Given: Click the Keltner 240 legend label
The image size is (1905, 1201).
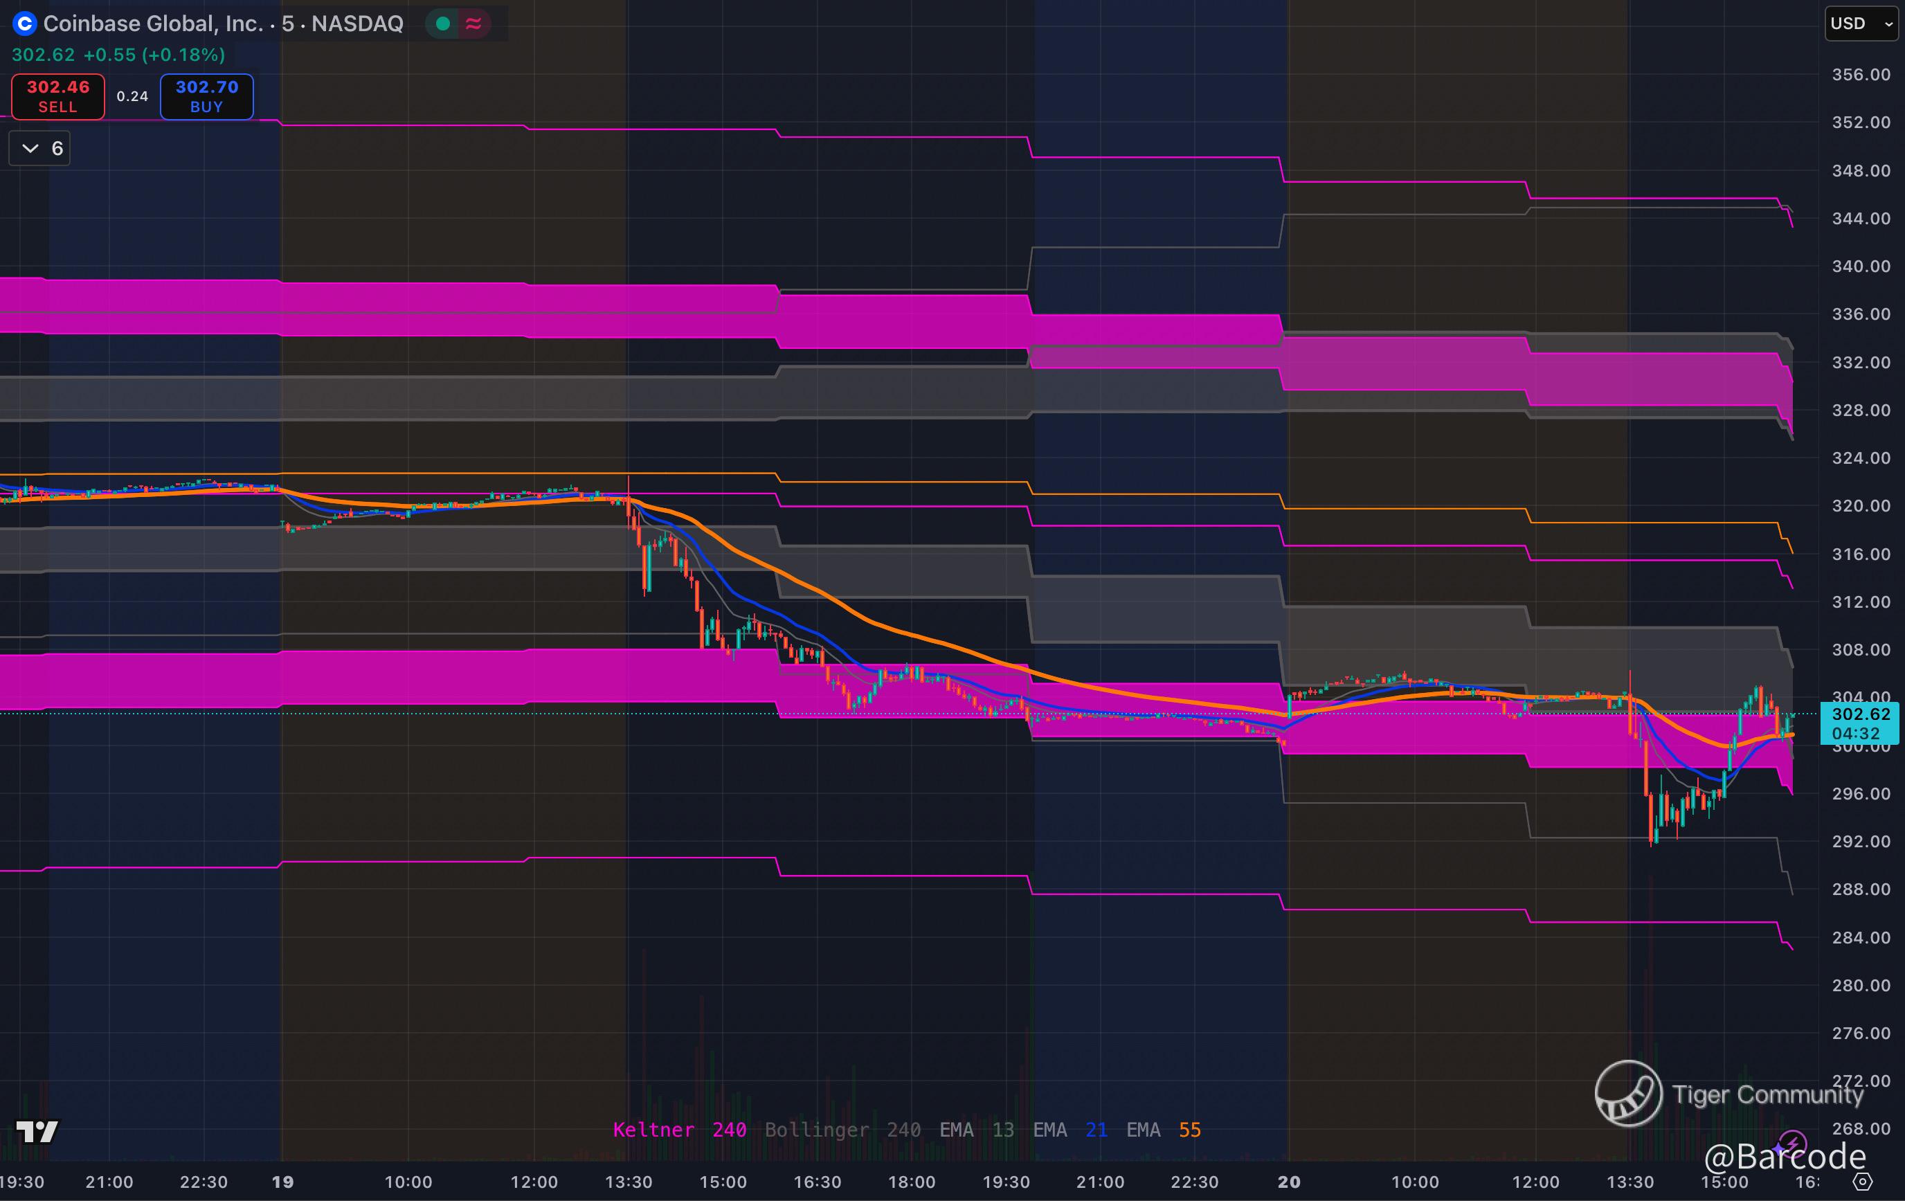Looking at the screenshot, I should pos(680,1130).
